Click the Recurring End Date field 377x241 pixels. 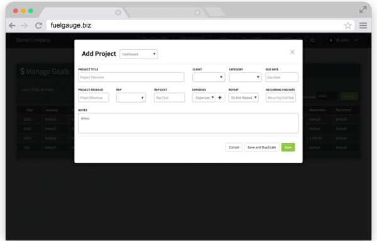click(x=281, y=98)
